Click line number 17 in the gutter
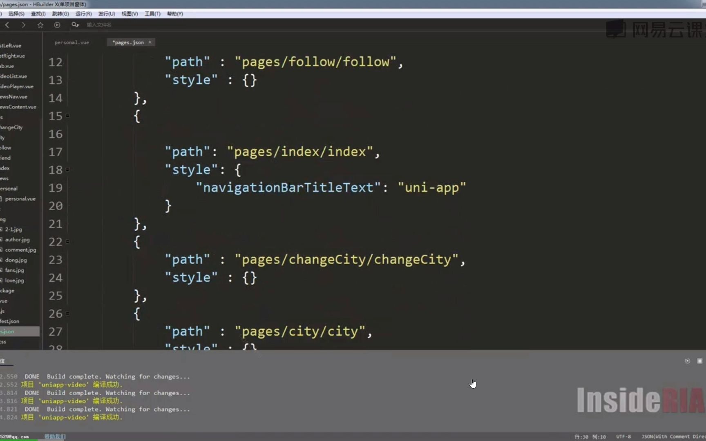The height and width of the screenshot is (441, 706). coord(56,152)
